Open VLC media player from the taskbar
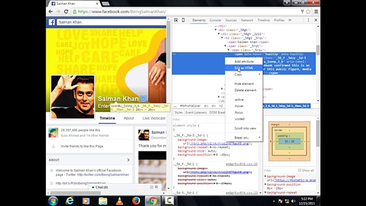The height and width of the screenshot is (206, 366). coord(119,201)
